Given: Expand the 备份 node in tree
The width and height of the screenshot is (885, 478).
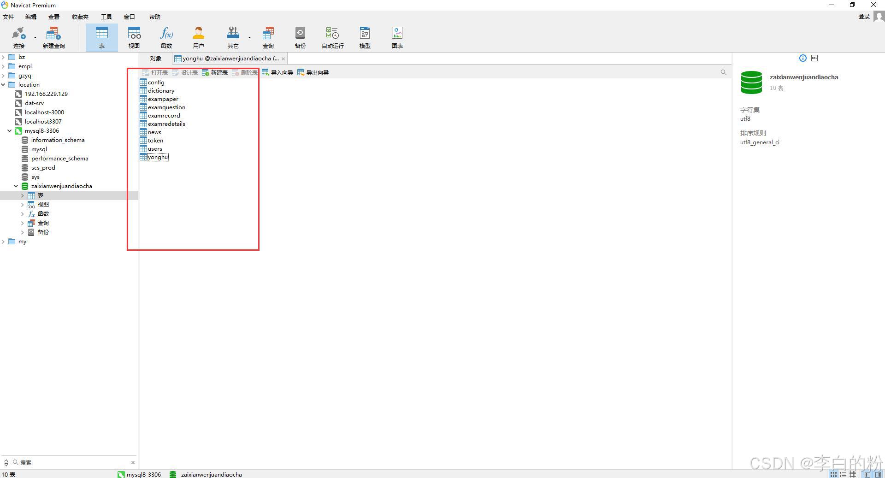Looking at the screenshot, I should click(x=23, y=232).
